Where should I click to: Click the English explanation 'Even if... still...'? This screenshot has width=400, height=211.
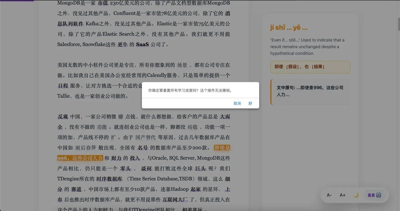click(307, 47)
